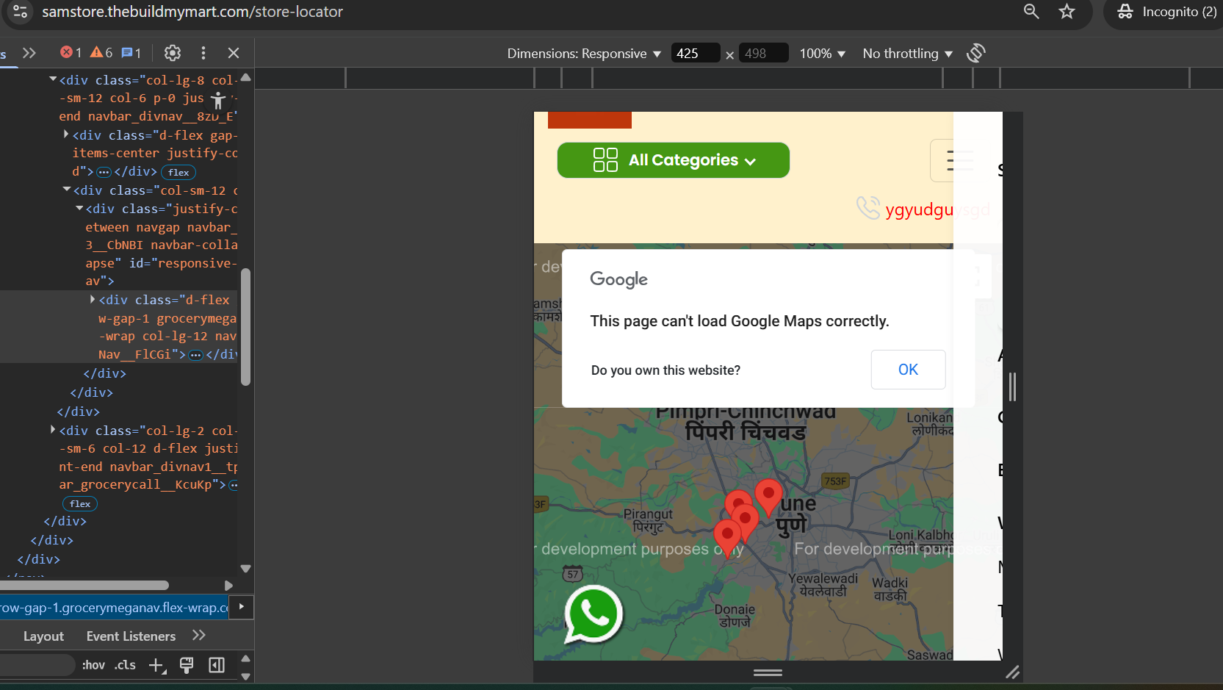Collapse the navbar-collapse responsive div
Screen dimensions: 1223x690
(79, 209)
